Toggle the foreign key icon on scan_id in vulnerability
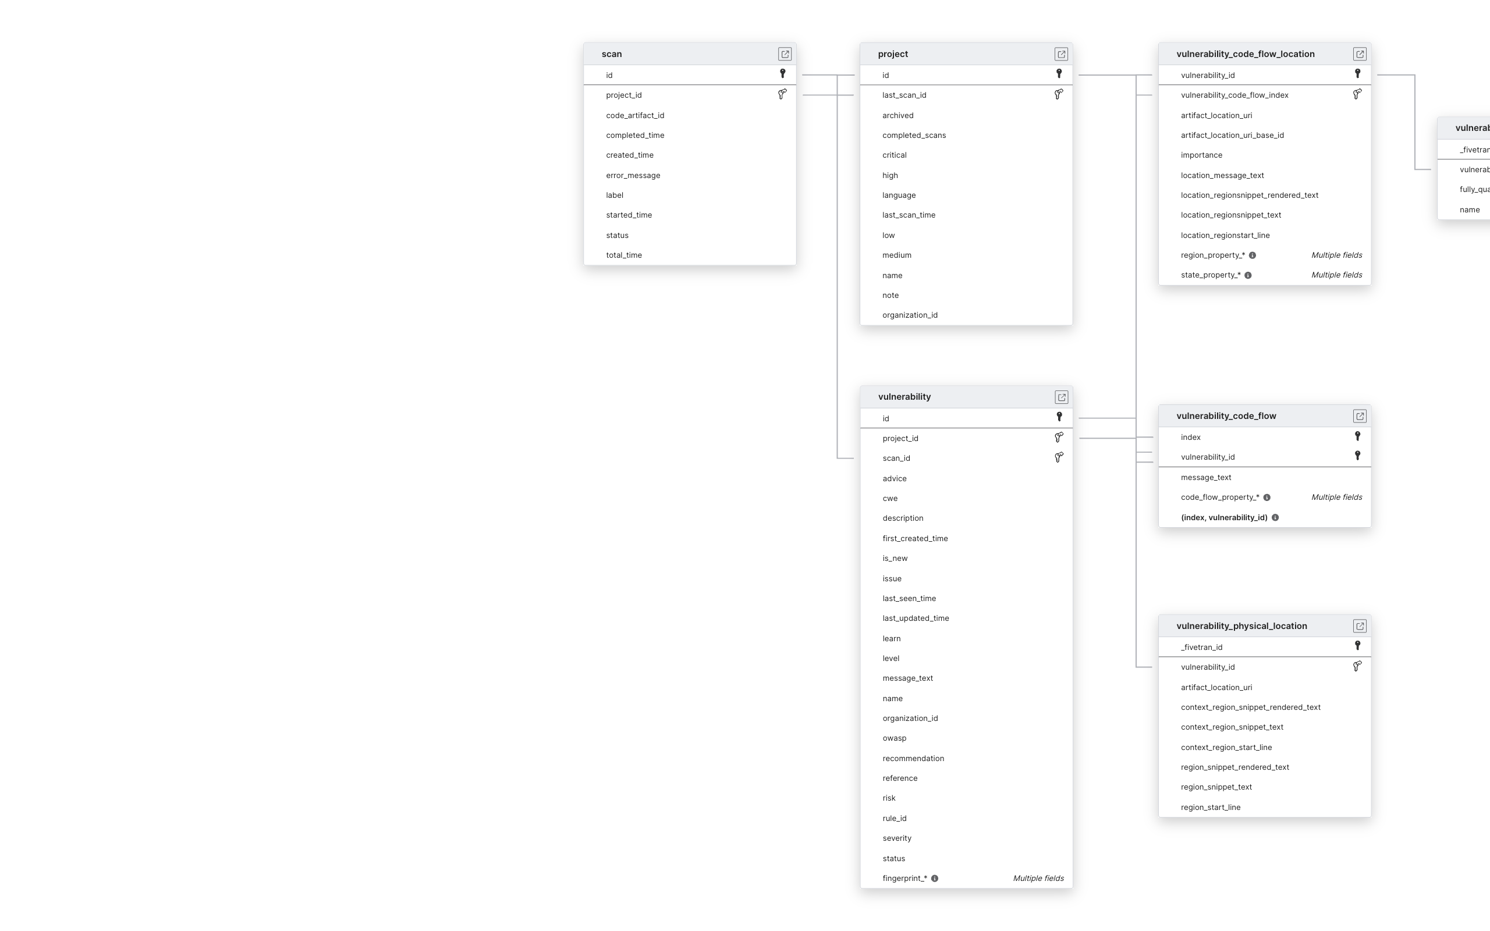The height and width of the screenshot is (931, 1490). point(1058,458)
